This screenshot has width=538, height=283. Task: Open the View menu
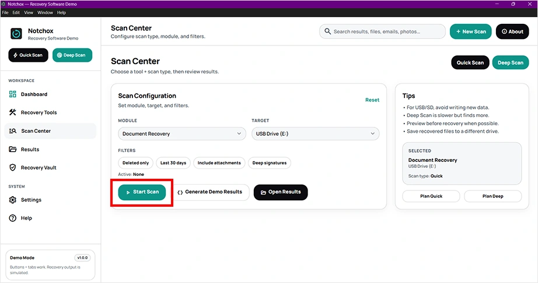(x=29, y=13)
